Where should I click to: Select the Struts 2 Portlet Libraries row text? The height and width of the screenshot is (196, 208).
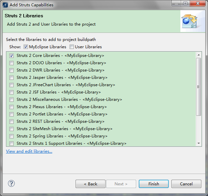(x=62, y=114)
